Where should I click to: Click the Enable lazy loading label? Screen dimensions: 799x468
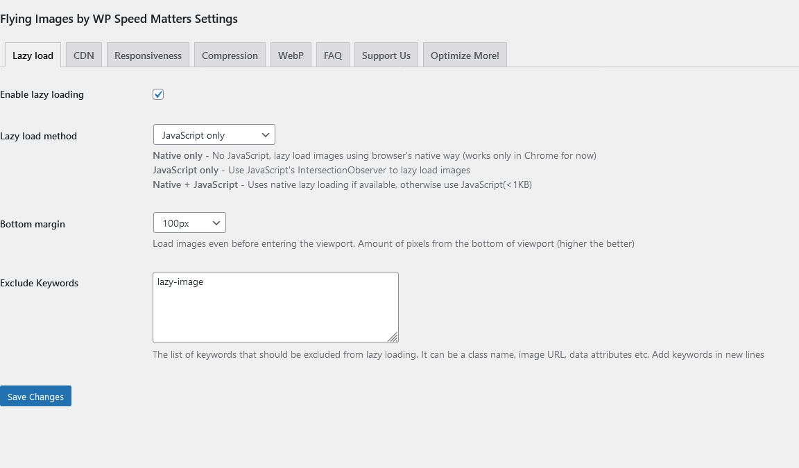tap(42, 95)
